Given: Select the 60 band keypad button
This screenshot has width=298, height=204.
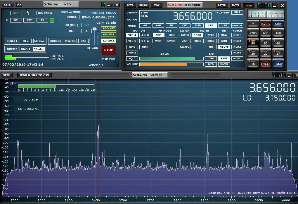Looking at the screenshot, I should (266, 42).
